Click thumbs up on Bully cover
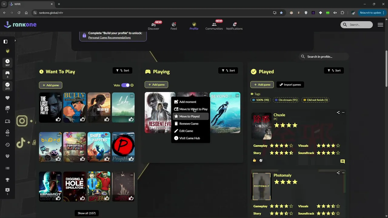388x218 pixels. click(x=82, y=119)
